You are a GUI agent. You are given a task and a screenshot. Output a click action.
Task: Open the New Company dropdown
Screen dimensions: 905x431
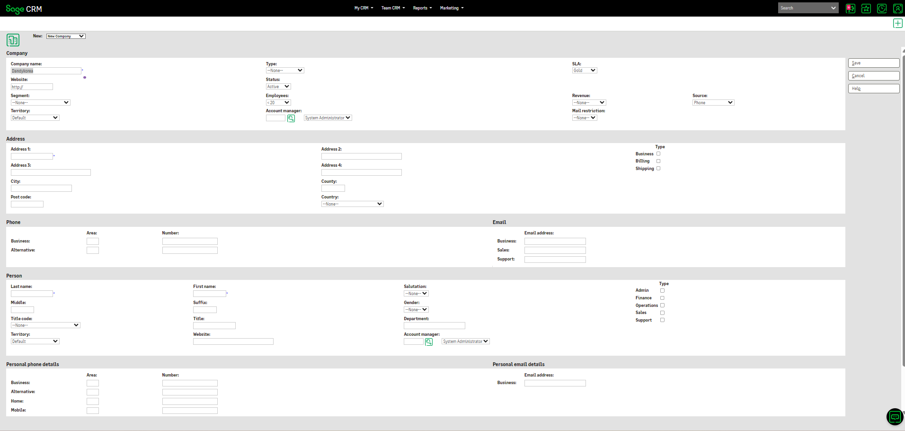(x=66, y=36)
